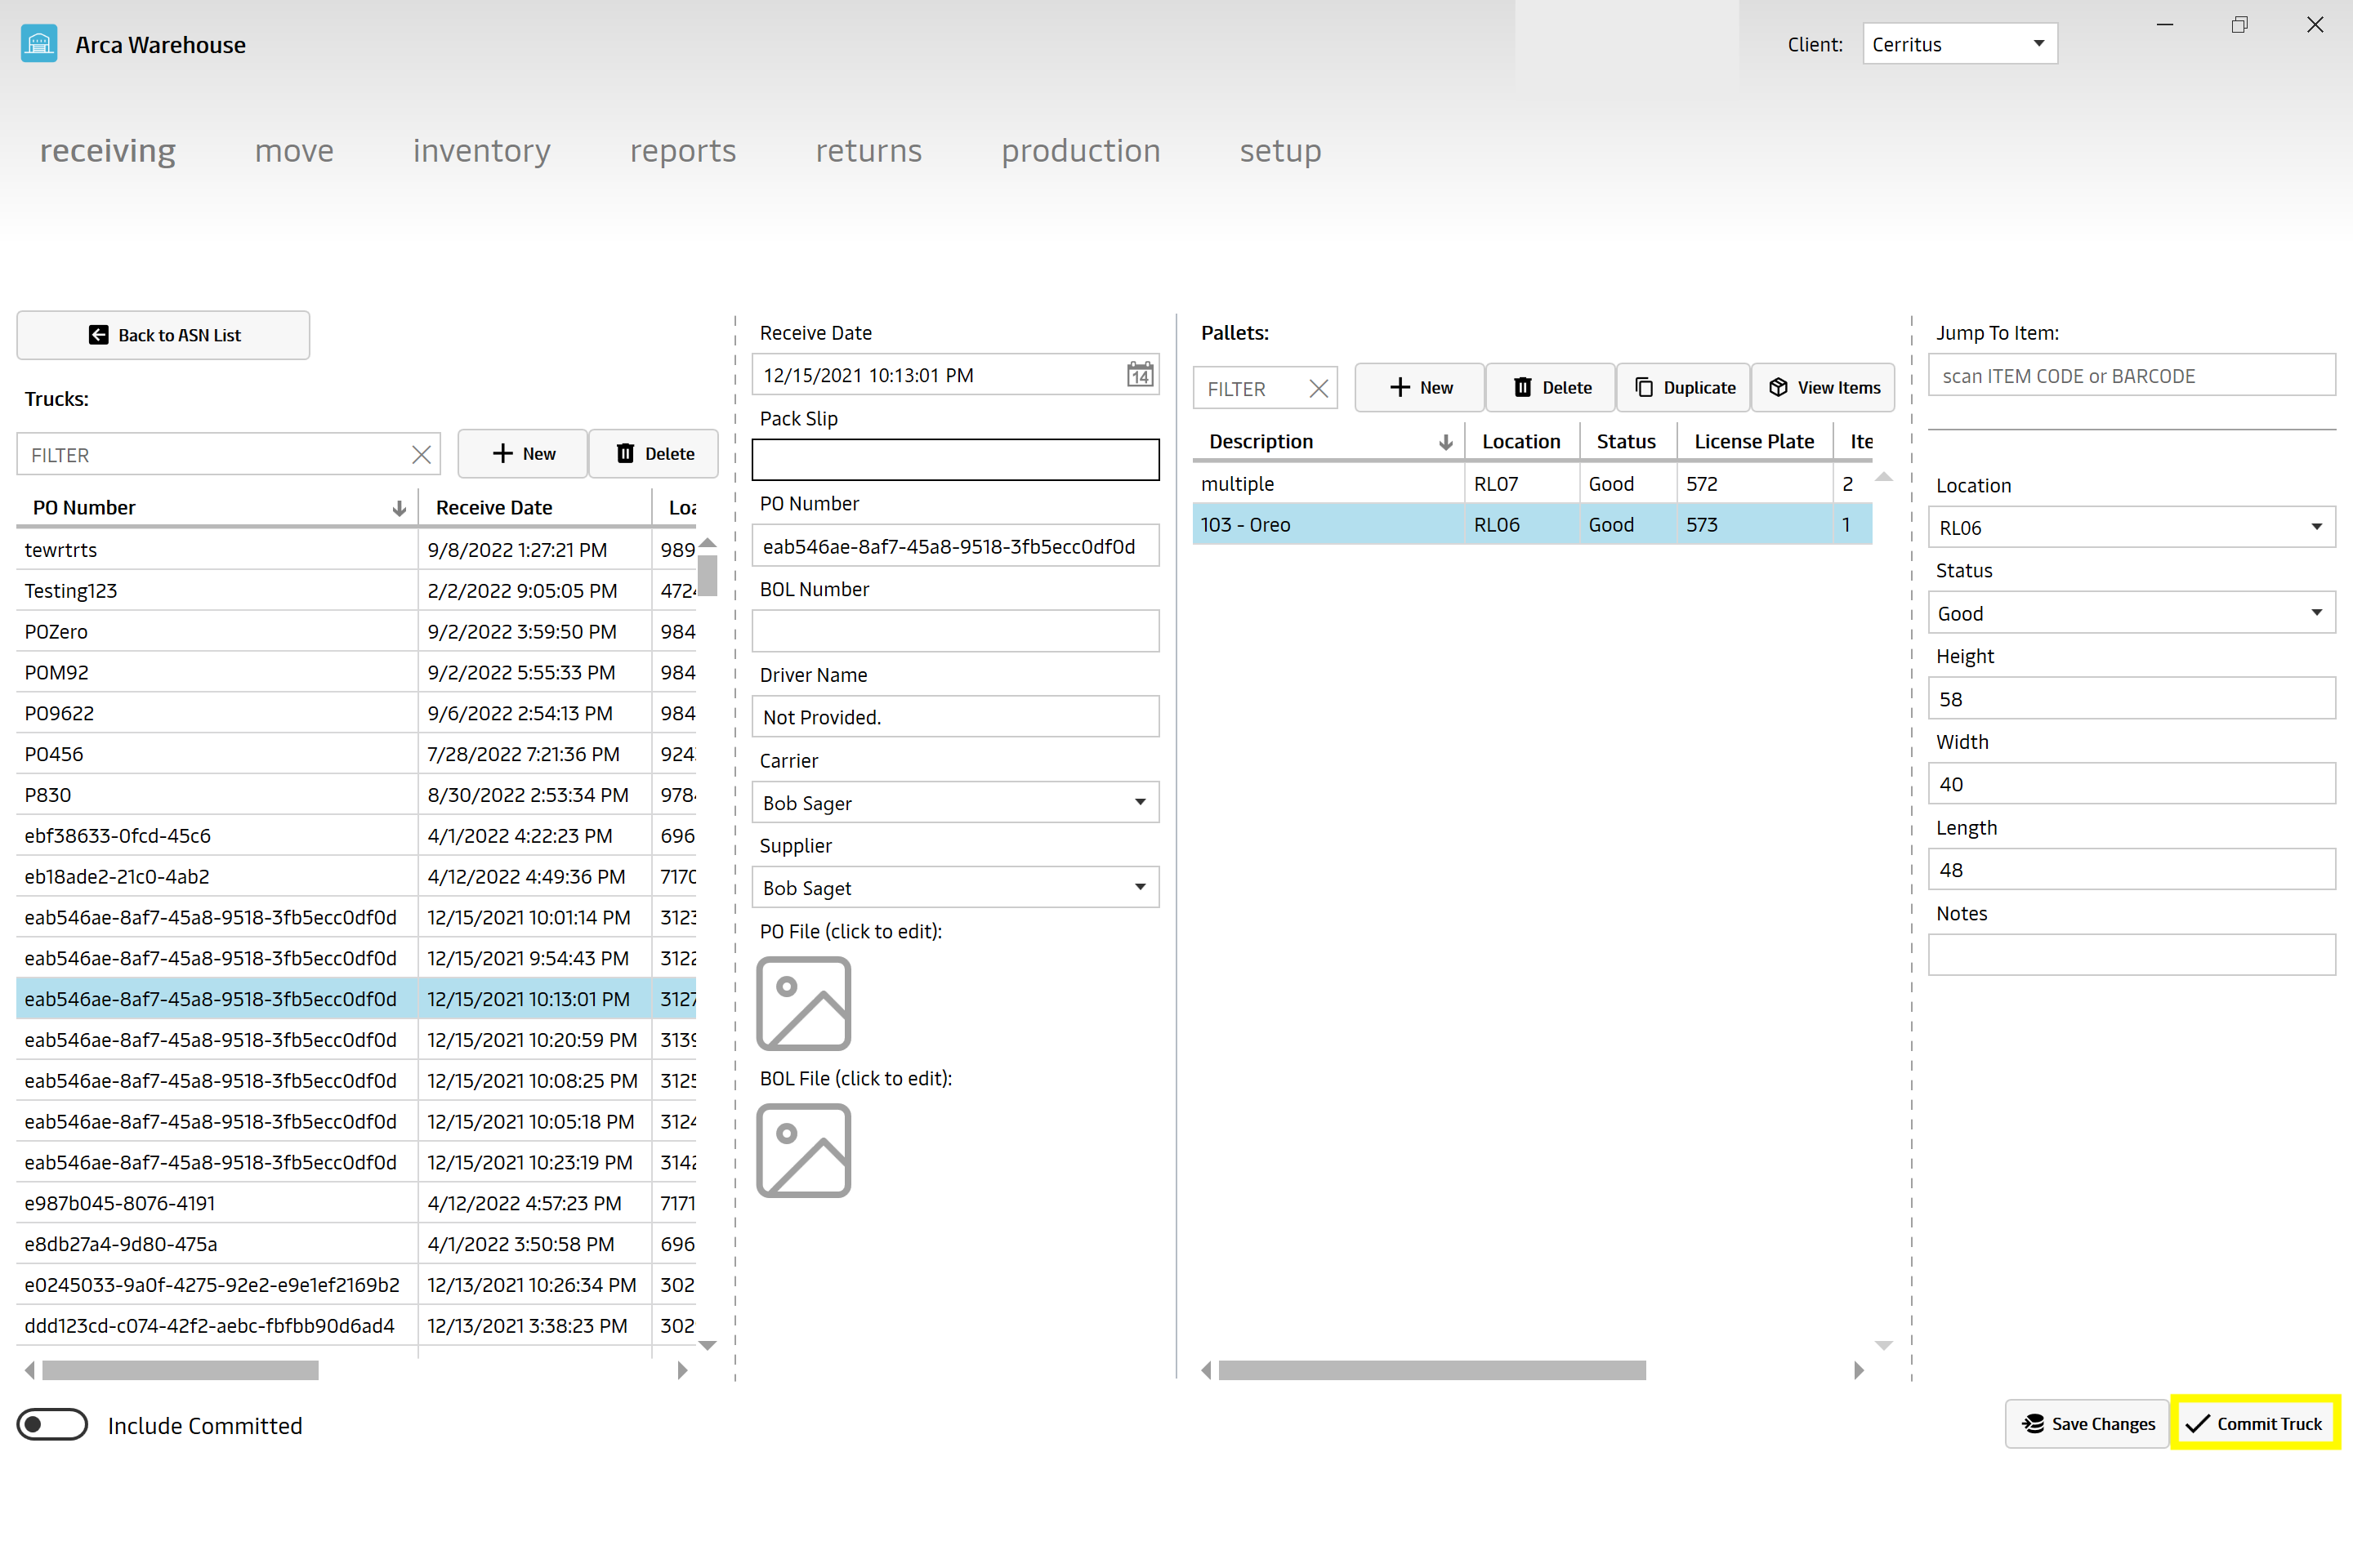The height and width of the screenshot is (1568, 2353).
Task: Select the Supplier dropdown Bob Saget
Action: click(956, 887)
